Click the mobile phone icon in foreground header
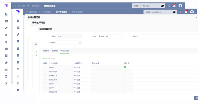The image size is (198, 104). pyautogui.click(x=181, y=12)
